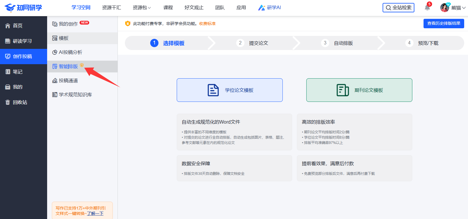Image resolution: width=468 pixels, height=219 pixels.
Task: Click the 全站检索 search box
Action: [x=398, y=8]
